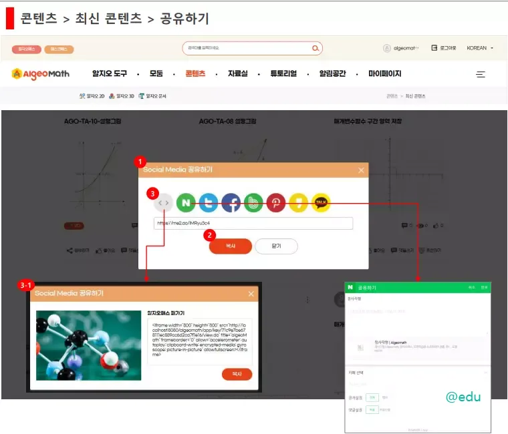Viewport: 508px width, 434px height.
Task: Open the KOREAN language dropdown
Action: pyautogui.click(x=480, y=48)
